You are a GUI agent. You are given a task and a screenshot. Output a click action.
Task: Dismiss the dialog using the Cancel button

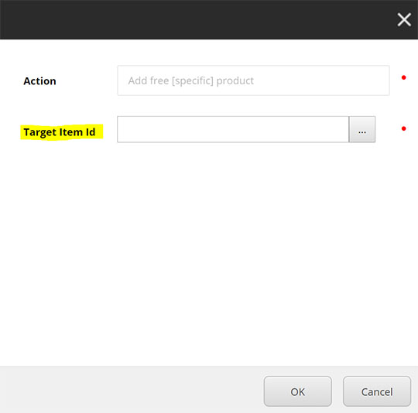point(377,391)
